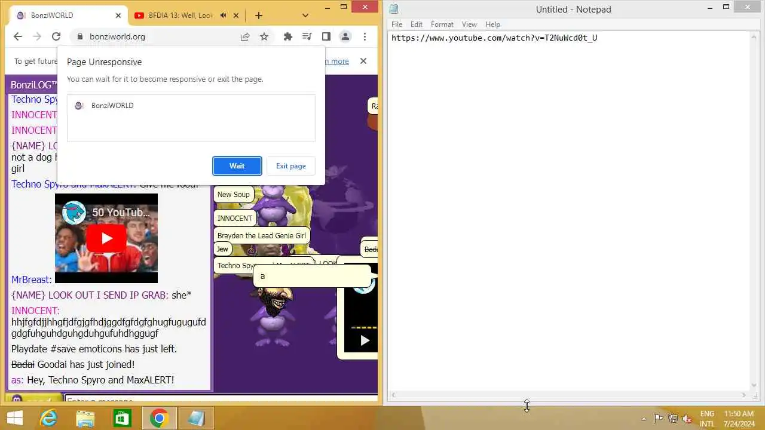Open Chrome Extensions puzzle icon
Image resolution: width=765 pixels, height=430 pixels.
[288, 36]
